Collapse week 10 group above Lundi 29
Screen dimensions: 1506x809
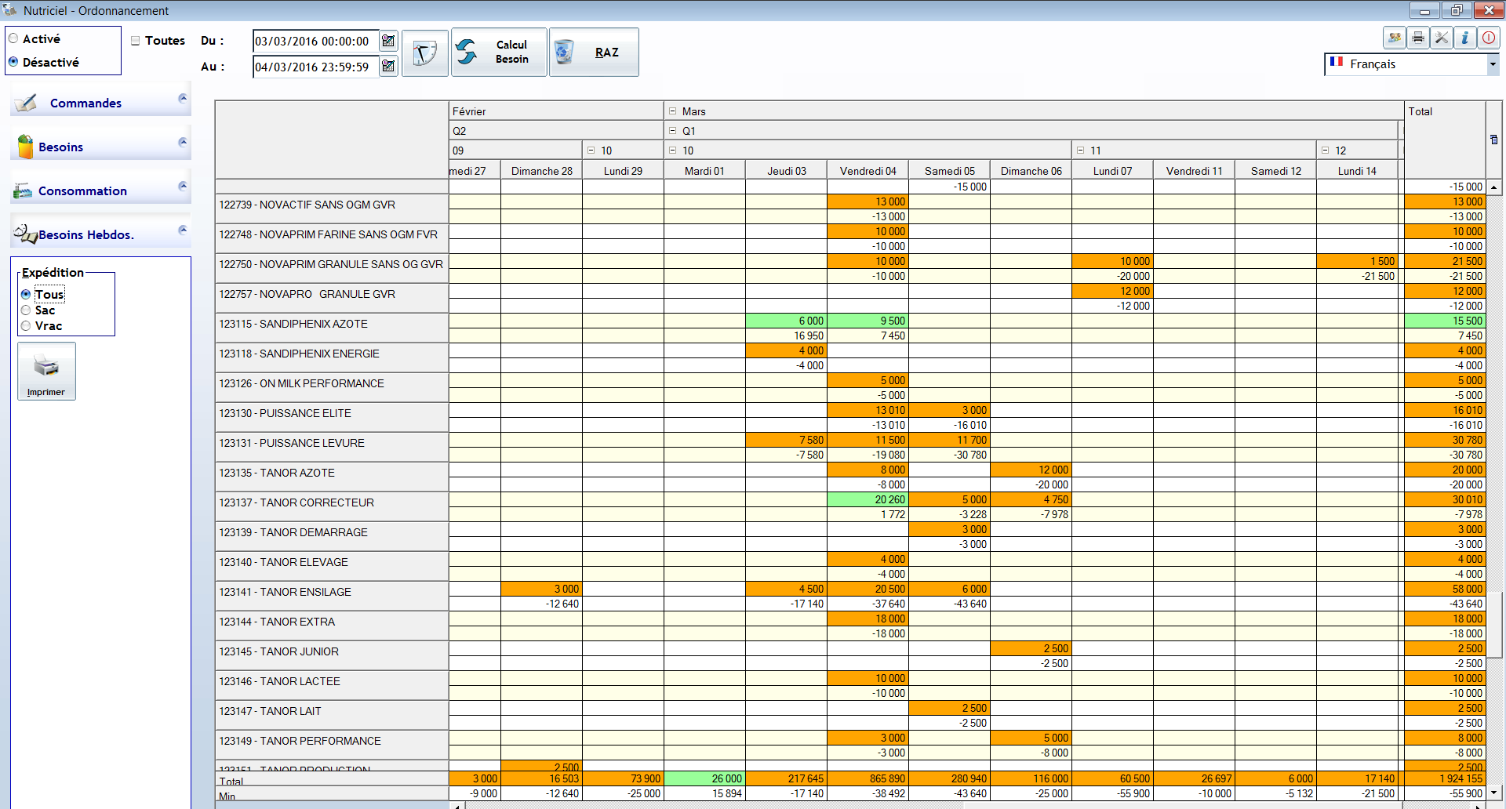pos(591,151)
